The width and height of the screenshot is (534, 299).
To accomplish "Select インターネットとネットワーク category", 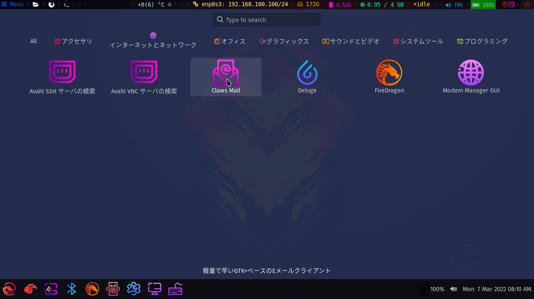I will tap(153, 41).
